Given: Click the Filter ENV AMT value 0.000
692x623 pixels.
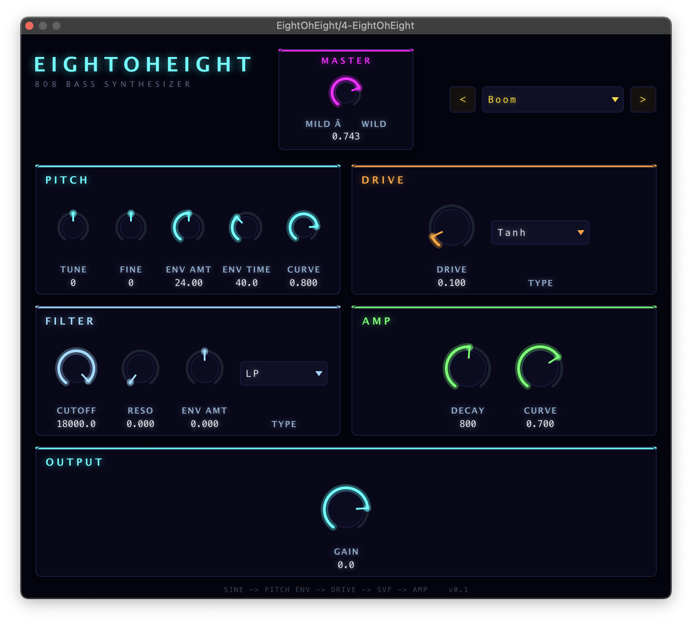Looking at the screenshot, I should tap(205, 424).
